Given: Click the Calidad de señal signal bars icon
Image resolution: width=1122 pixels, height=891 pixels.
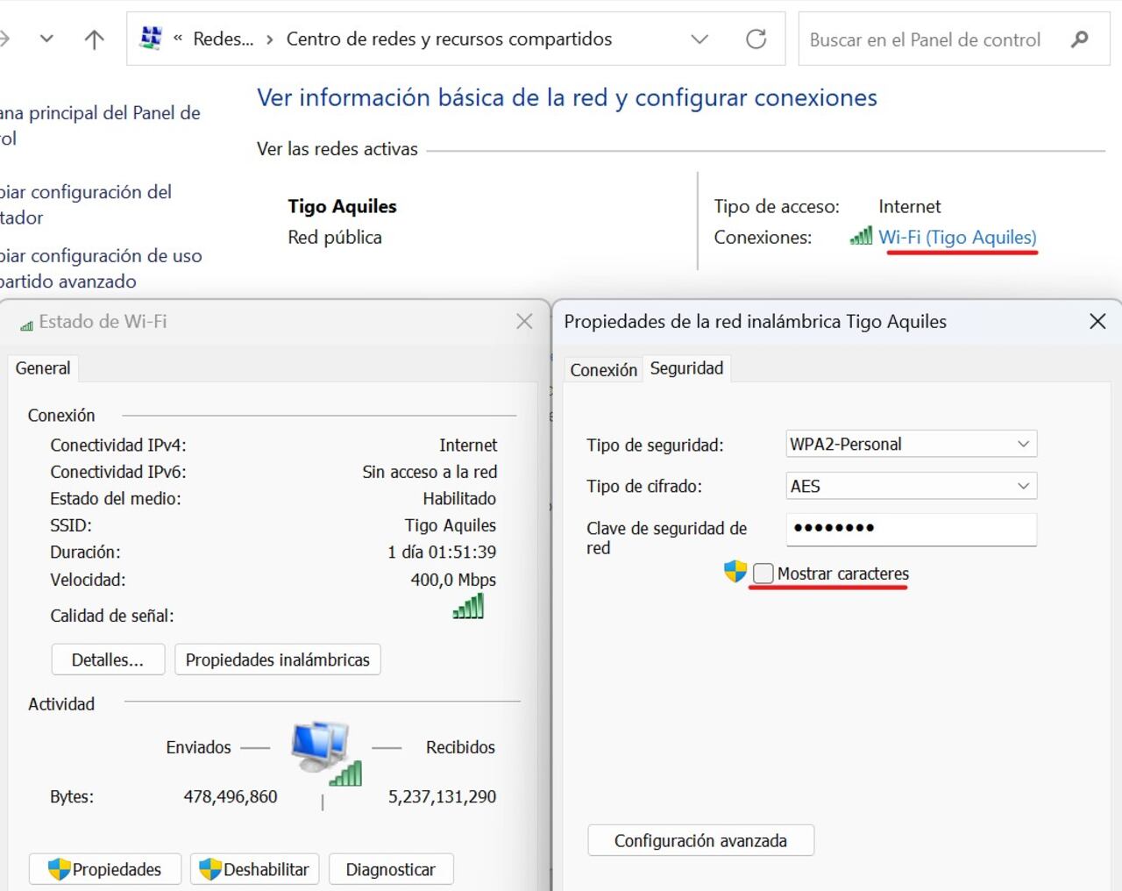Looking at the screenshot, I should [x=469, y=607].
